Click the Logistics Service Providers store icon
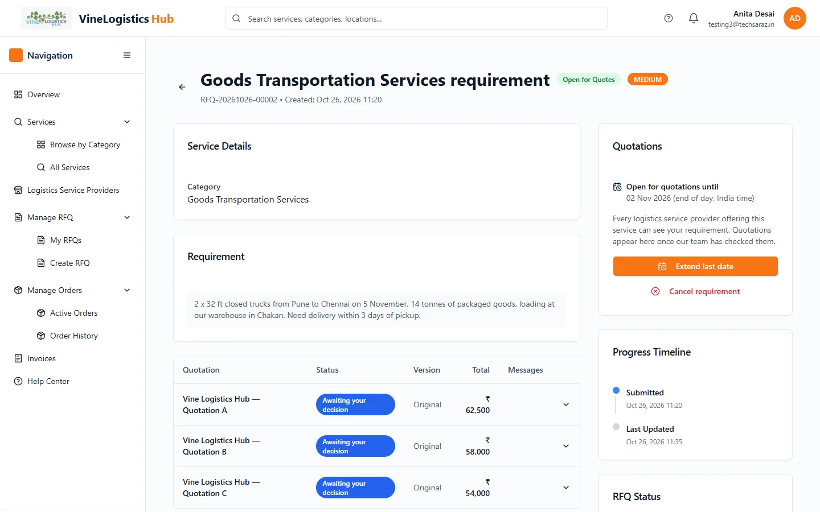This screenshot has width=820, height=512. point(18,190)
